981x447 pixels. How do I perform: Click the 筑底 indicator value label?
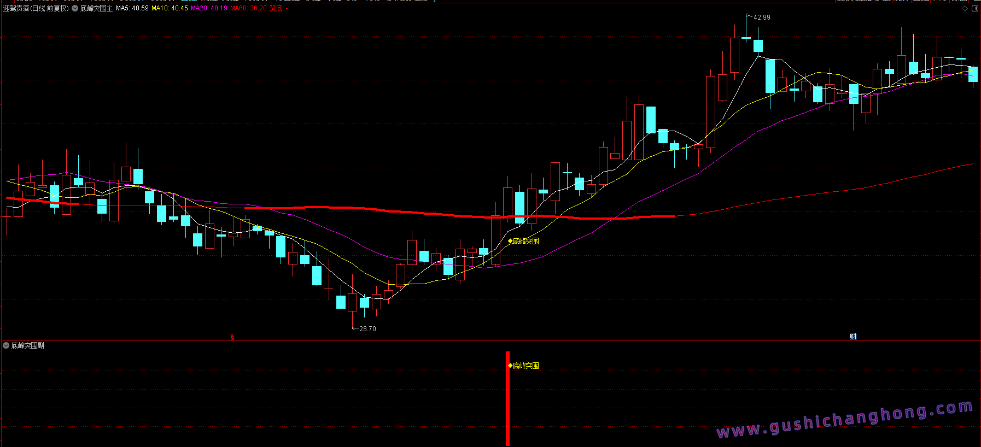278,9
